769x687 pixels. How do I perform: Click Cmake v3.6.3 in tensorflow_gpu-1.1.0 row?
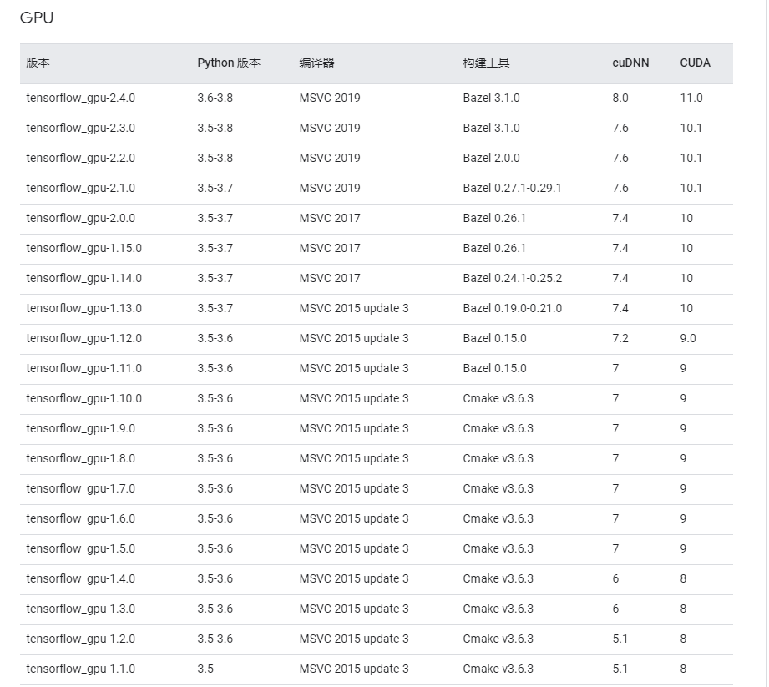pos(498,669)
